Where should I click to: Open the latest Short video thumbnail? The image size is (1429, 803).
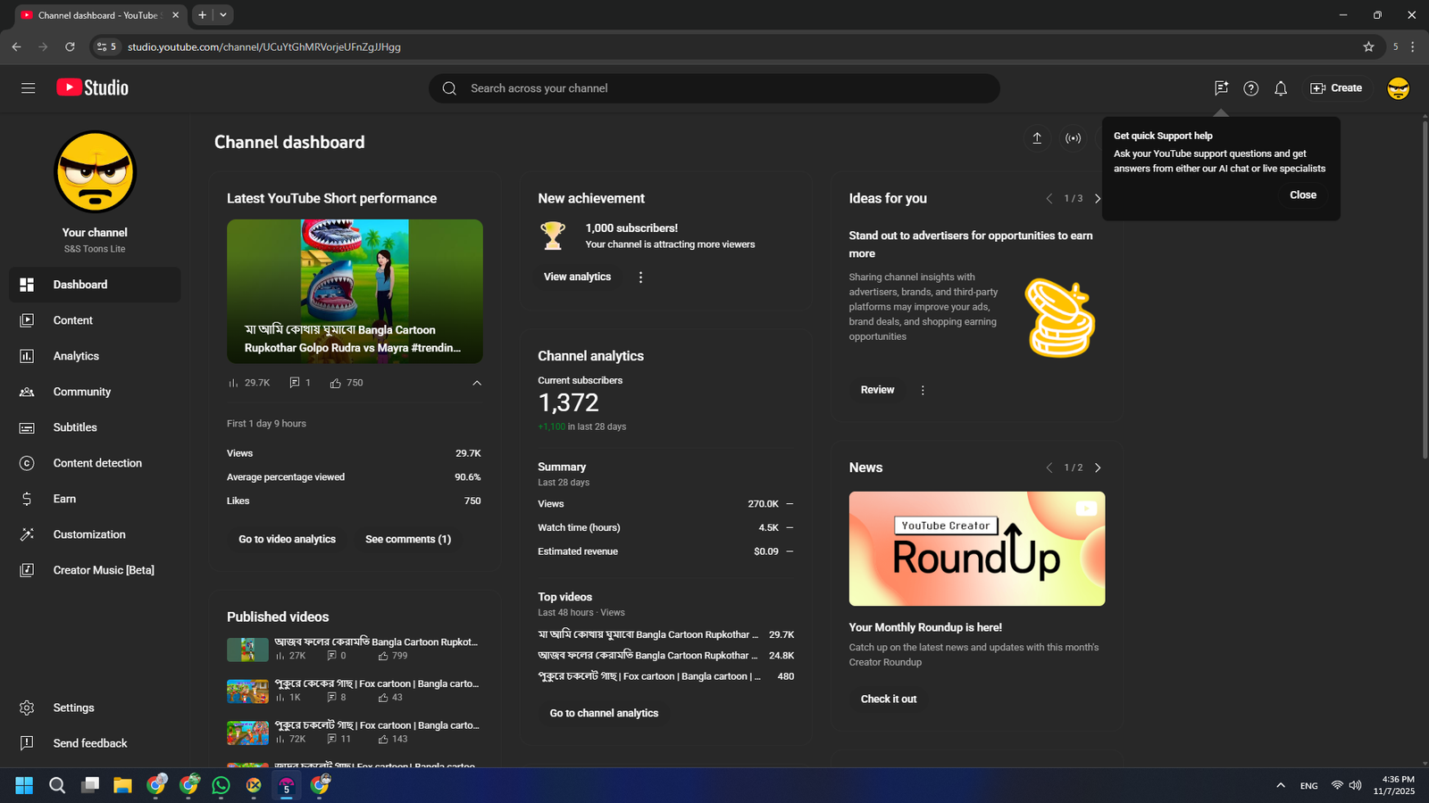(x=355, y=291)
